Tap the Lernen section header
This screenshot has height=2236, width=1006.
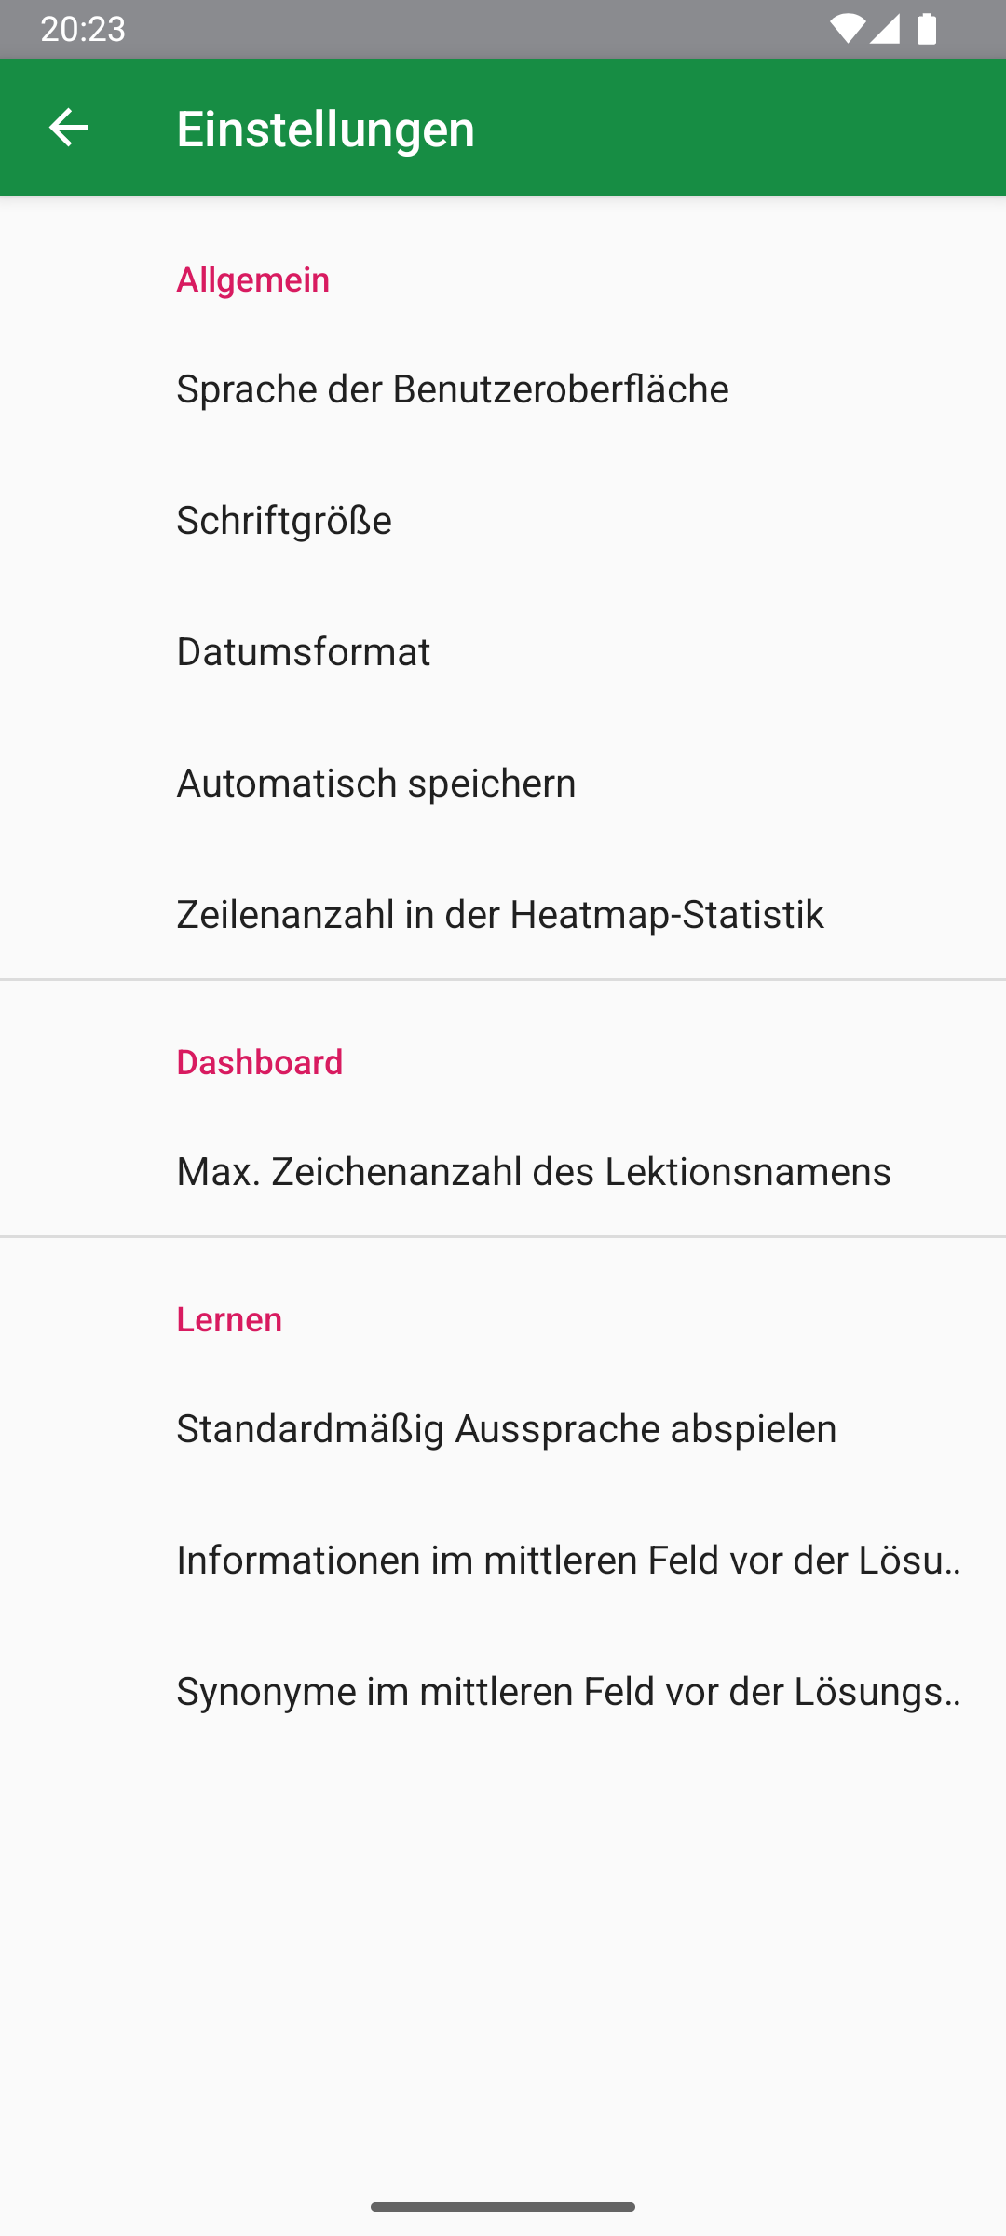(229, 1319)
